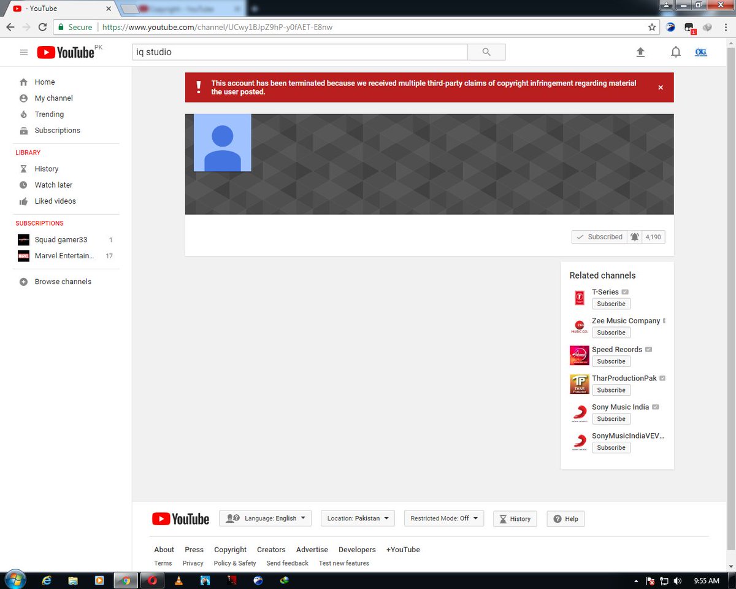Click the Speed Records channel thumbnail
Viewport: 736px width, 589px height.
pos(579,355)
